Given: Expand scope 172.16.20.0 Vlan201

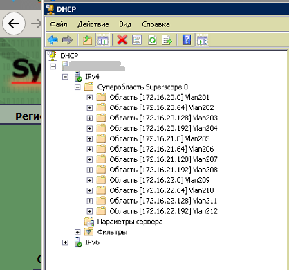Looking at the screenshot, I should point(90,98).
